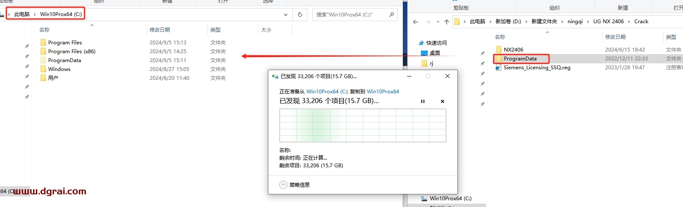This screenshot has height=207, width=683.
Task: Sort Crack window by 名称 column
Action: tap(500, 37)
